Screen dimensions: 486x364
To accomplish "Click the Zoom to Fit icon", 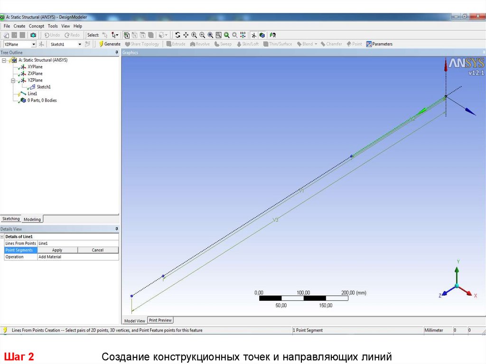I will 210,35.
